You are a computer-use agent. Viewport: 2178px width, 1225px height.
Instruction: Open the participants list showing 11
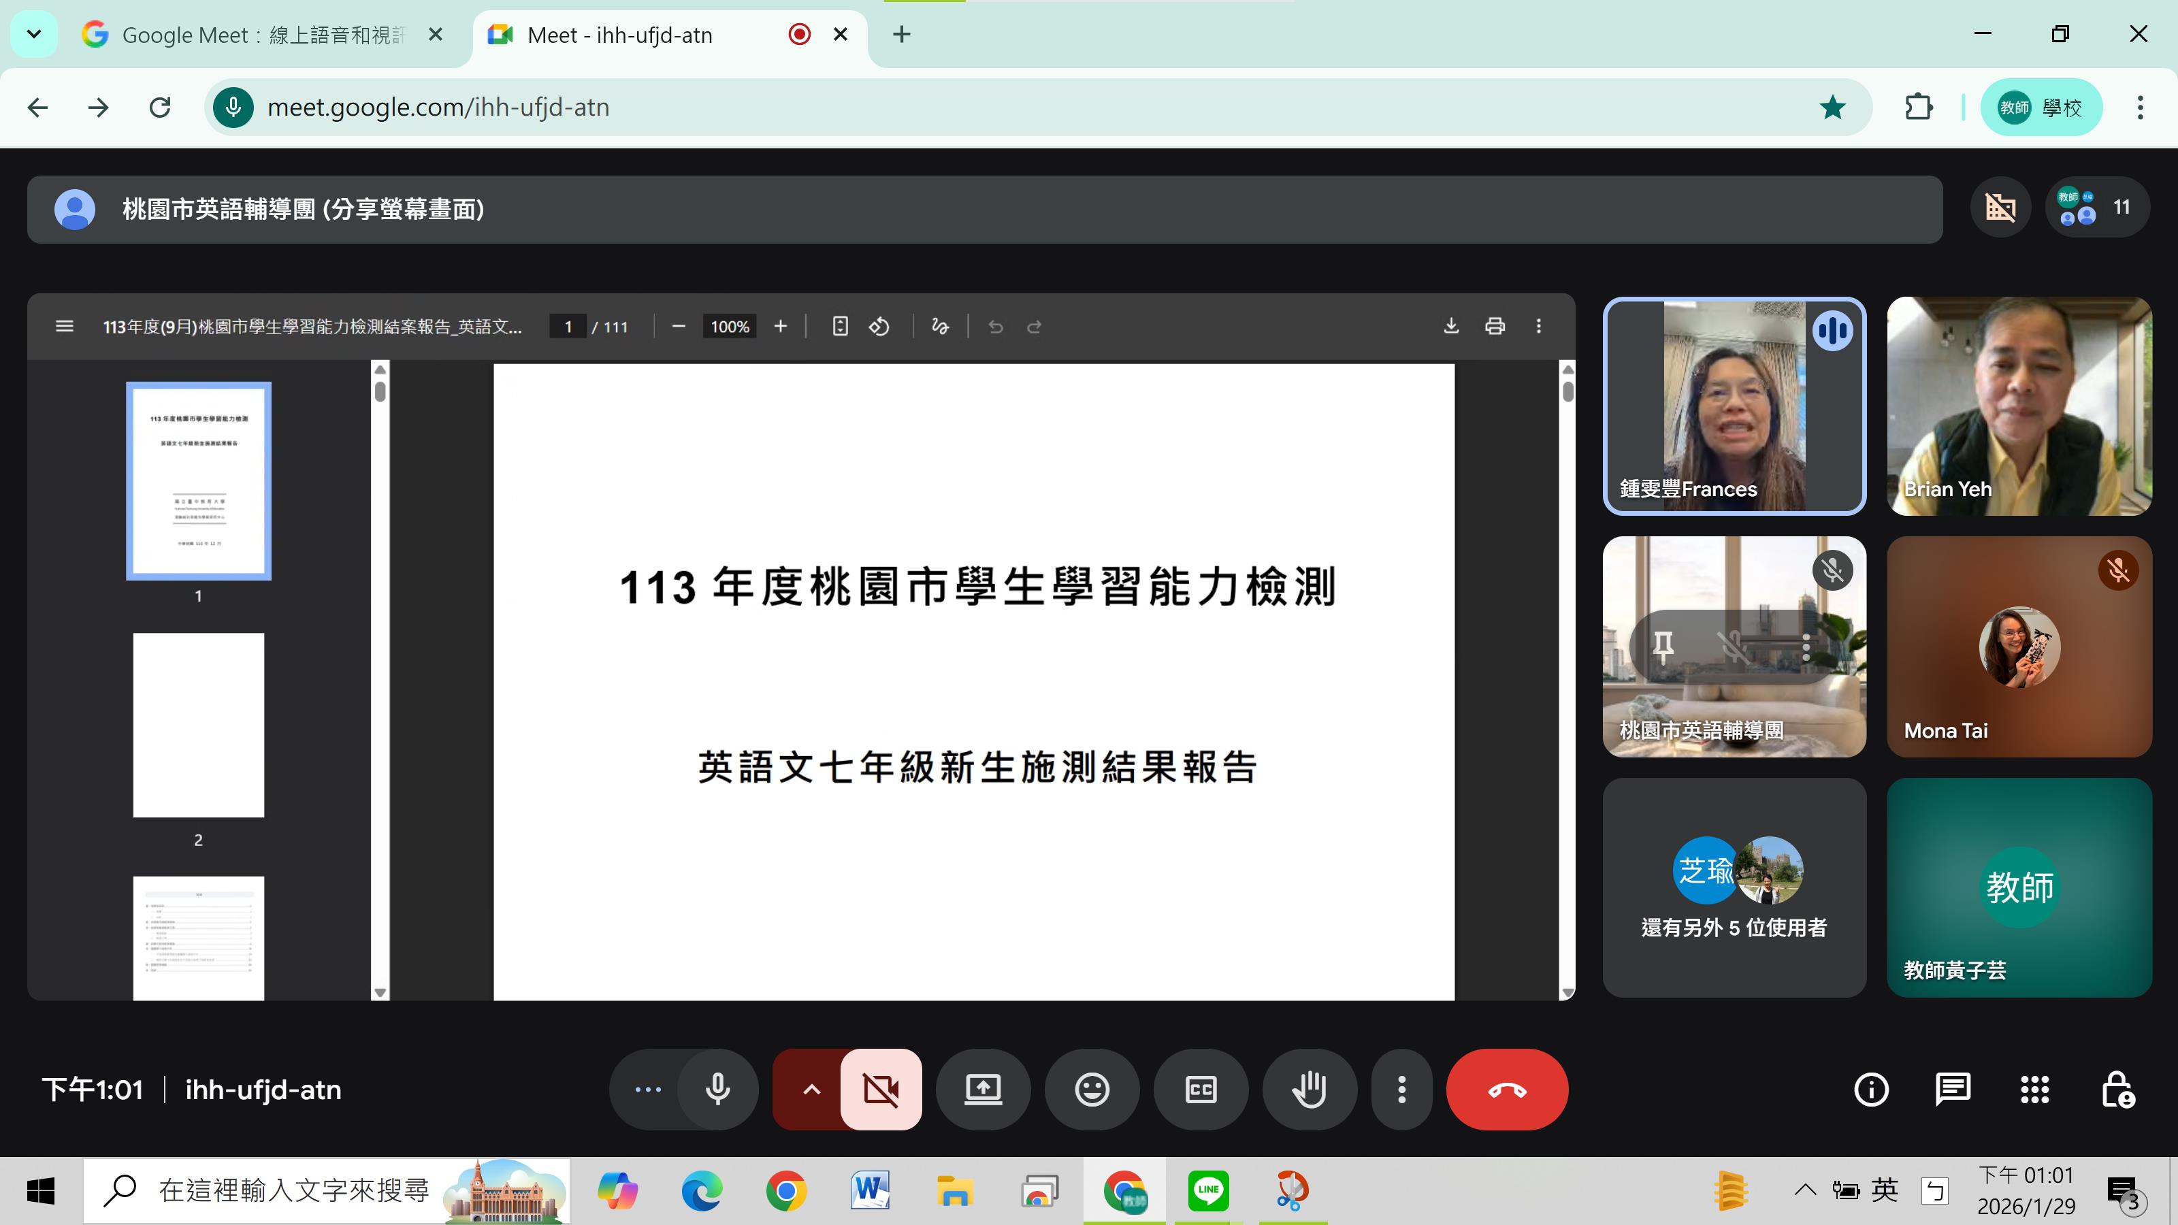(x=2098, y=208)
